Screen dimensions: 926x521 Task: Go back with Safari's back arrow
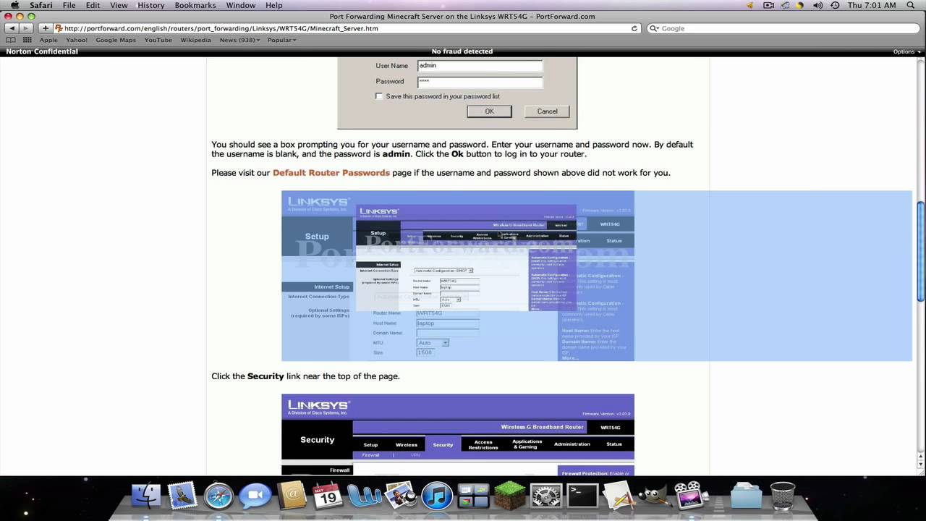12,28
